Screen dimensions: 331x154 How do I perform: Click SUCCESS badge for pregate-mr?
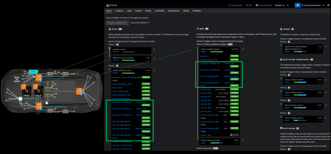point(234,56)
